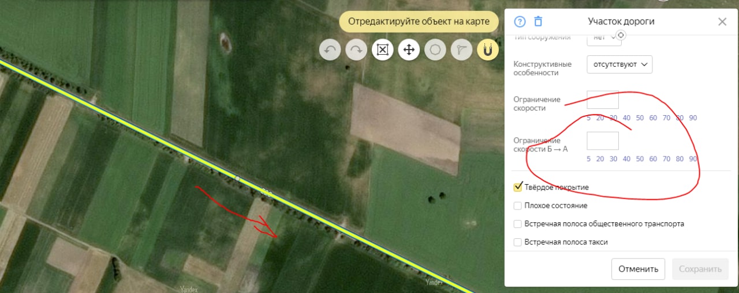Image resolution: width=739 pixels, height=293 pixels.
Task: Close the Участок дороги panel
Action: coord(722,22)
